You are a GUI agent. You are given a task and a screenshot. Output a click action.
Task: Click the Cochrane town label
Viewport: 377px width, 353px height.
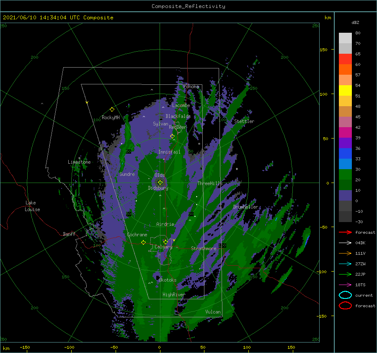(137, 235)
